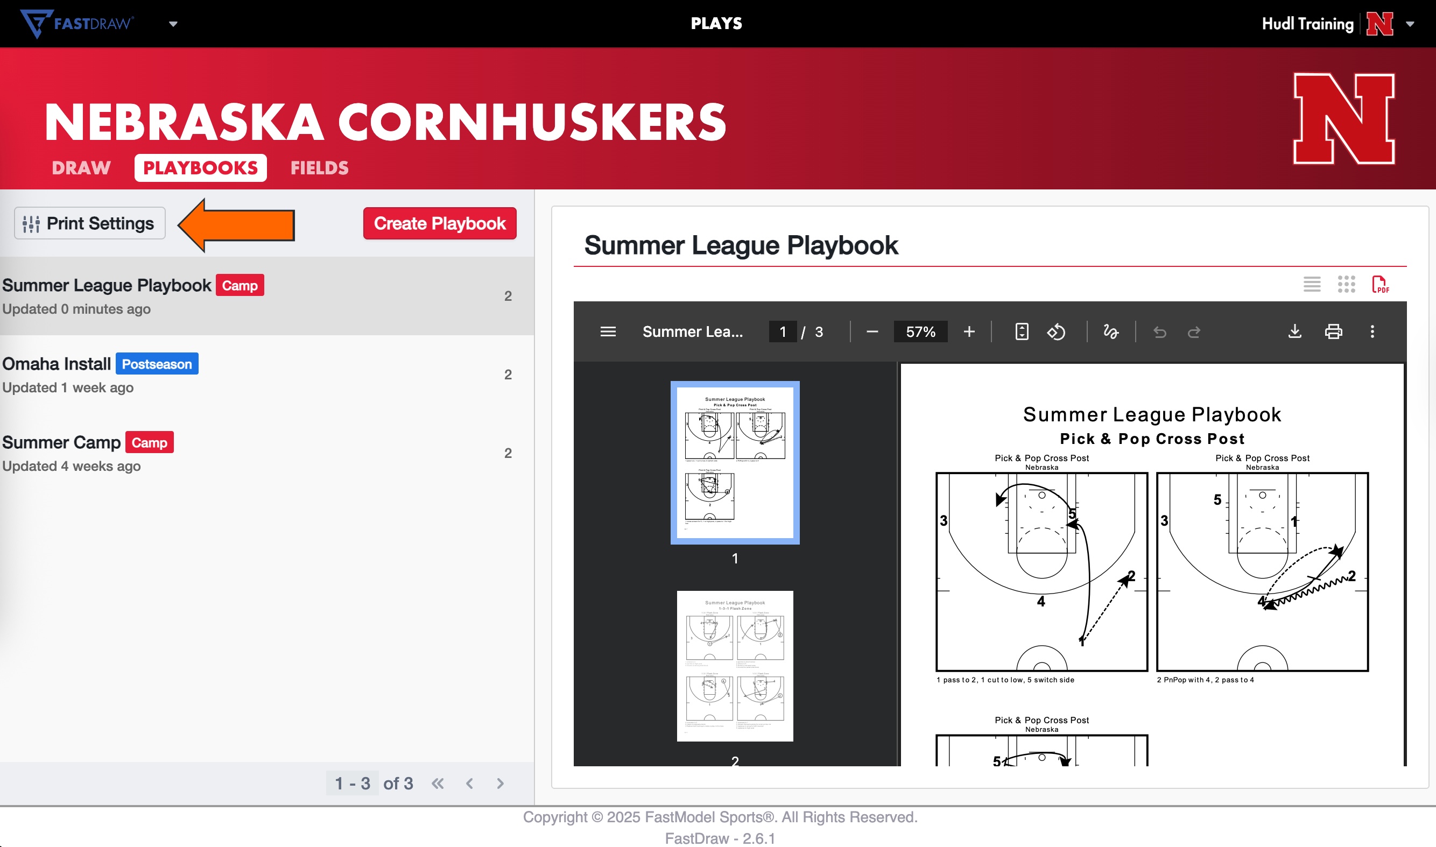
Task: Select the Omaha Install playbook
Action: [x=266, y=375]
